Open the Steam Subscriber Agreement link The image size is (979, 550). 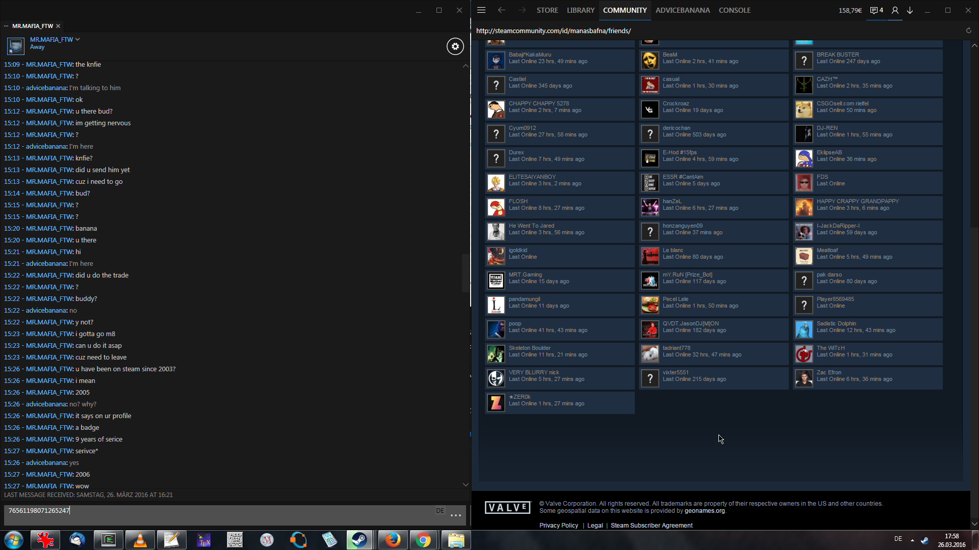click(651, 526)
